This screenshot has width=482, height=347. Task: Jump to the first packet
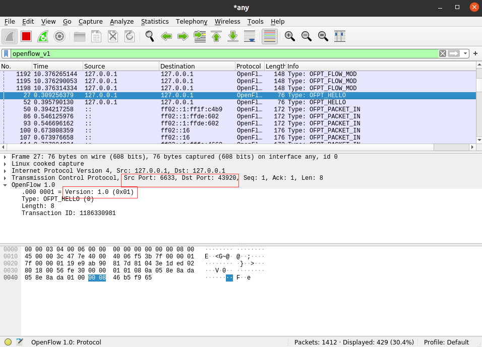point(216,37)
